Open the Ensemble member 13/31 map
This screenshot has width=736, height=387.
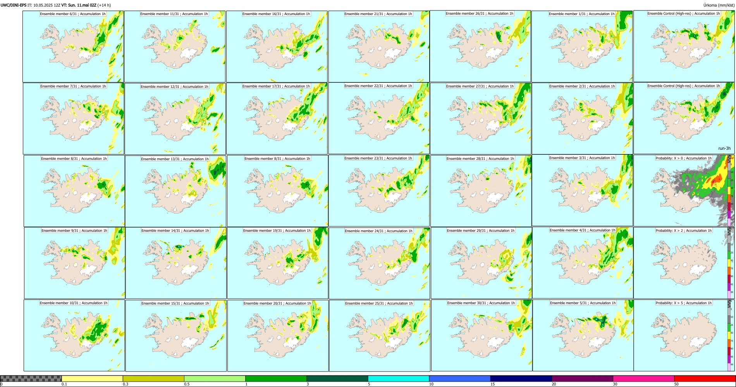pyautogui.click(x=175, y=191)
